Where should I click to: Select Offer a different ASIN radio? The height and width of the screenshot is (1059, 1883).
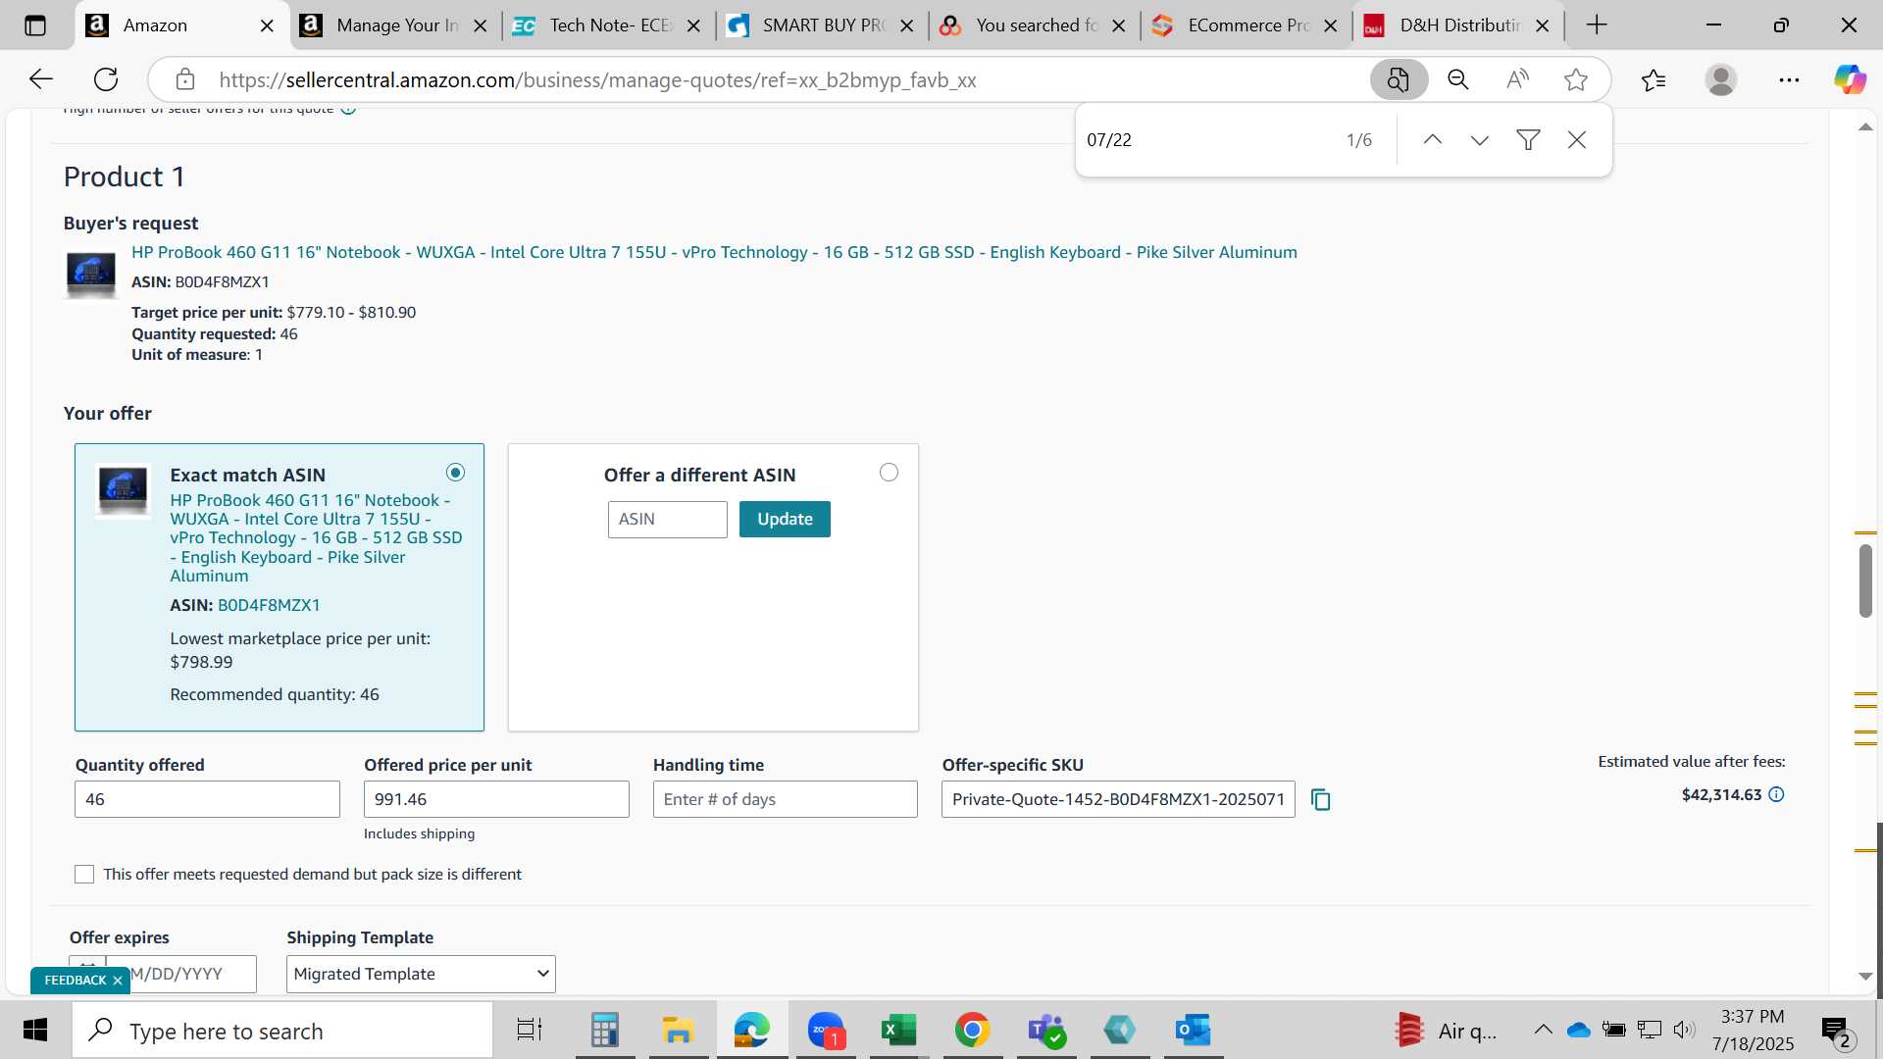(x=889, y=473)
